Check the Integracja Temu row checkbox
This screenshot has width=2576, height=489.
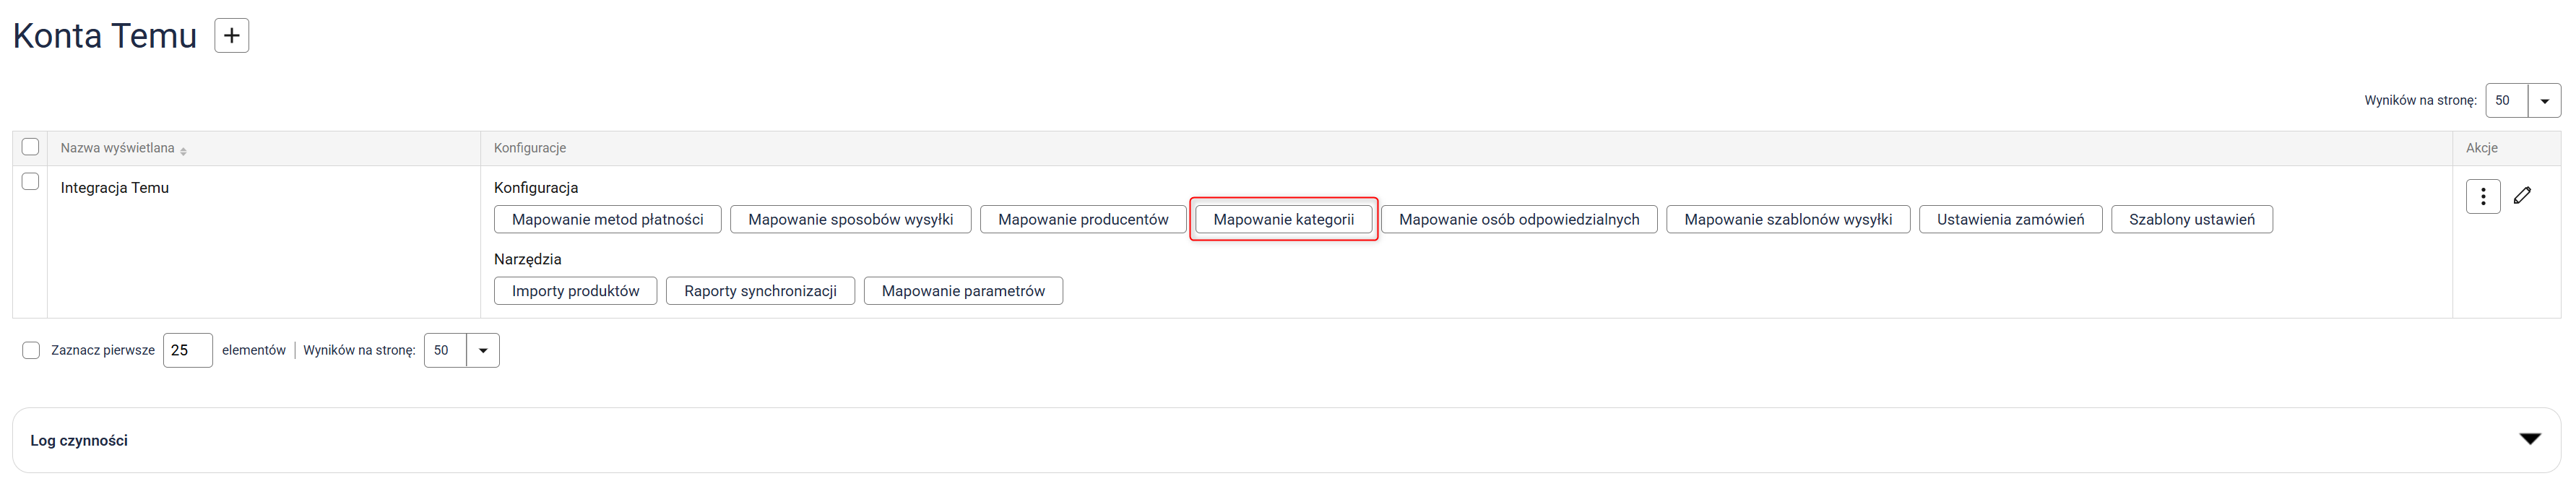click(30, 182)
